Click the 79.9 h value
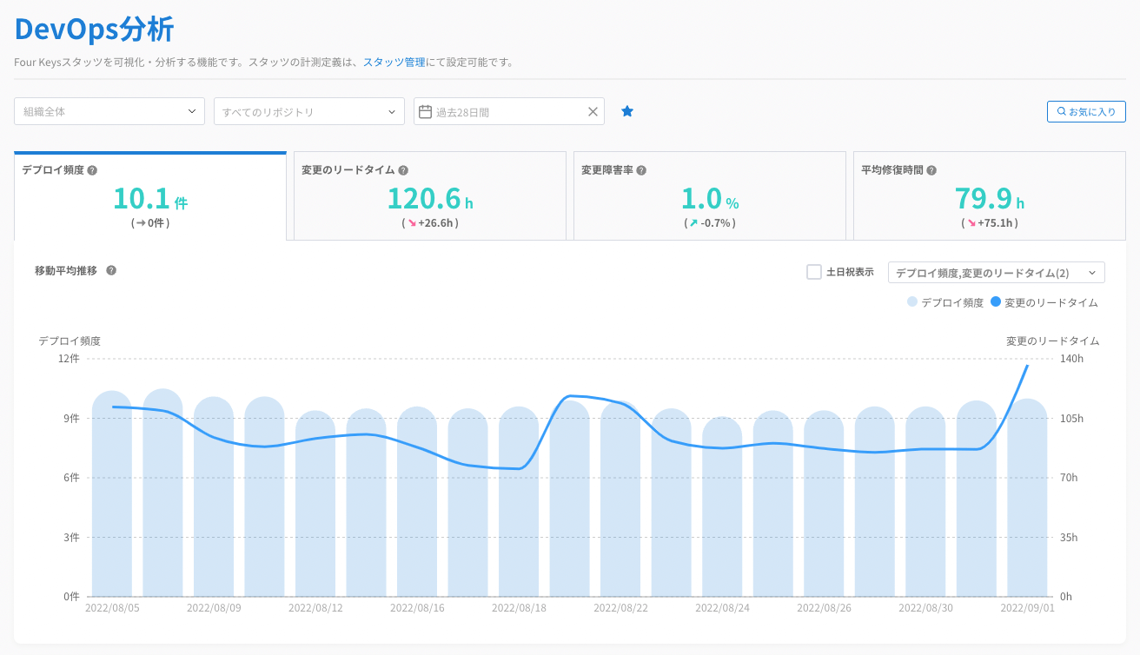 pyautogui.click(x=990, y=199)
